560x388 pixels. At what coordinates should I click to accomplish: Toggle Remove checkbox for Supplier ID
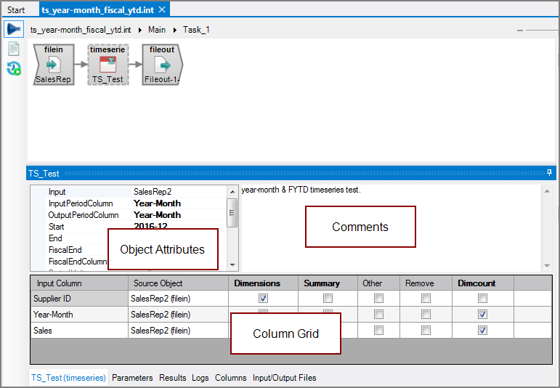coord(426,299)
